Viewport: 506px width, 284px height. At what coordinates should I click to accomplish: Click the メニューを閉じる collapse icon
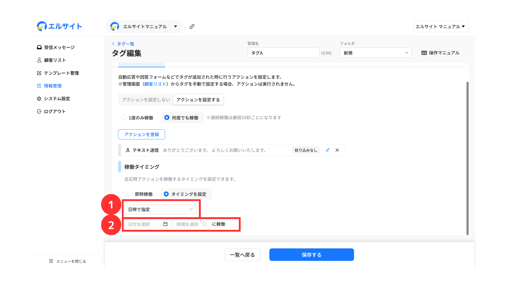point(51,261)
